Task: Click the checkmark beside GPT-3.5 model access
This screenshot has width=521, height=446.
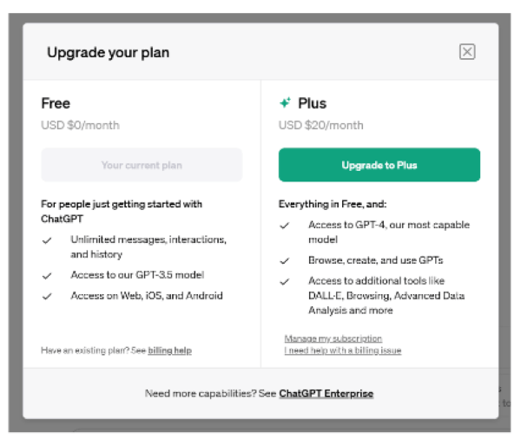Action: point(47,276)
